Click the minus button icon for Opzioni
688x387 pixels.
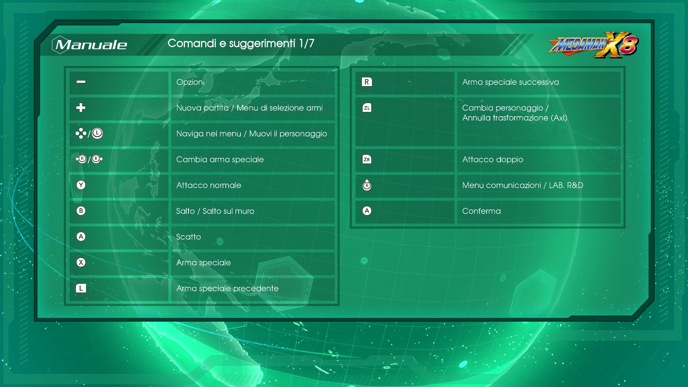[x=81, y=82]
